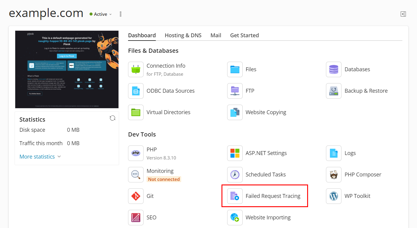This screenshot has height=228, width=417.
Task: Open the Website Importing link
Action: pyautogui.click(x=268, y=218)
